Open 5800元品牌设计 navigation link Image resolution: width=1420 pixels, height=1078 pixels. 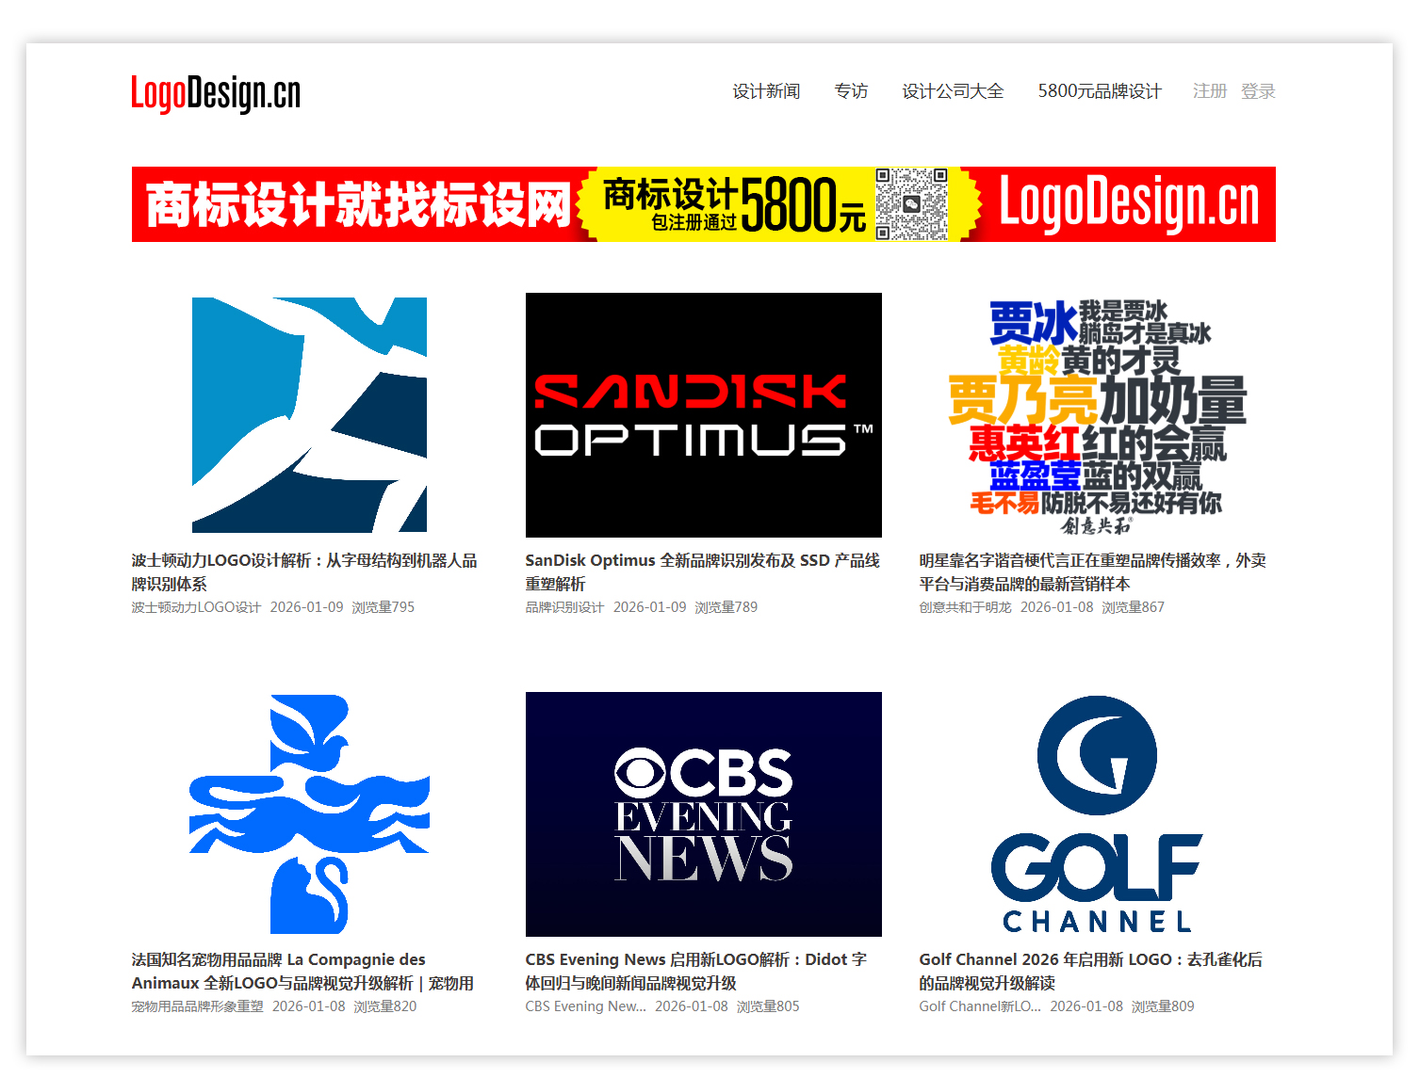coord(1100,91)
